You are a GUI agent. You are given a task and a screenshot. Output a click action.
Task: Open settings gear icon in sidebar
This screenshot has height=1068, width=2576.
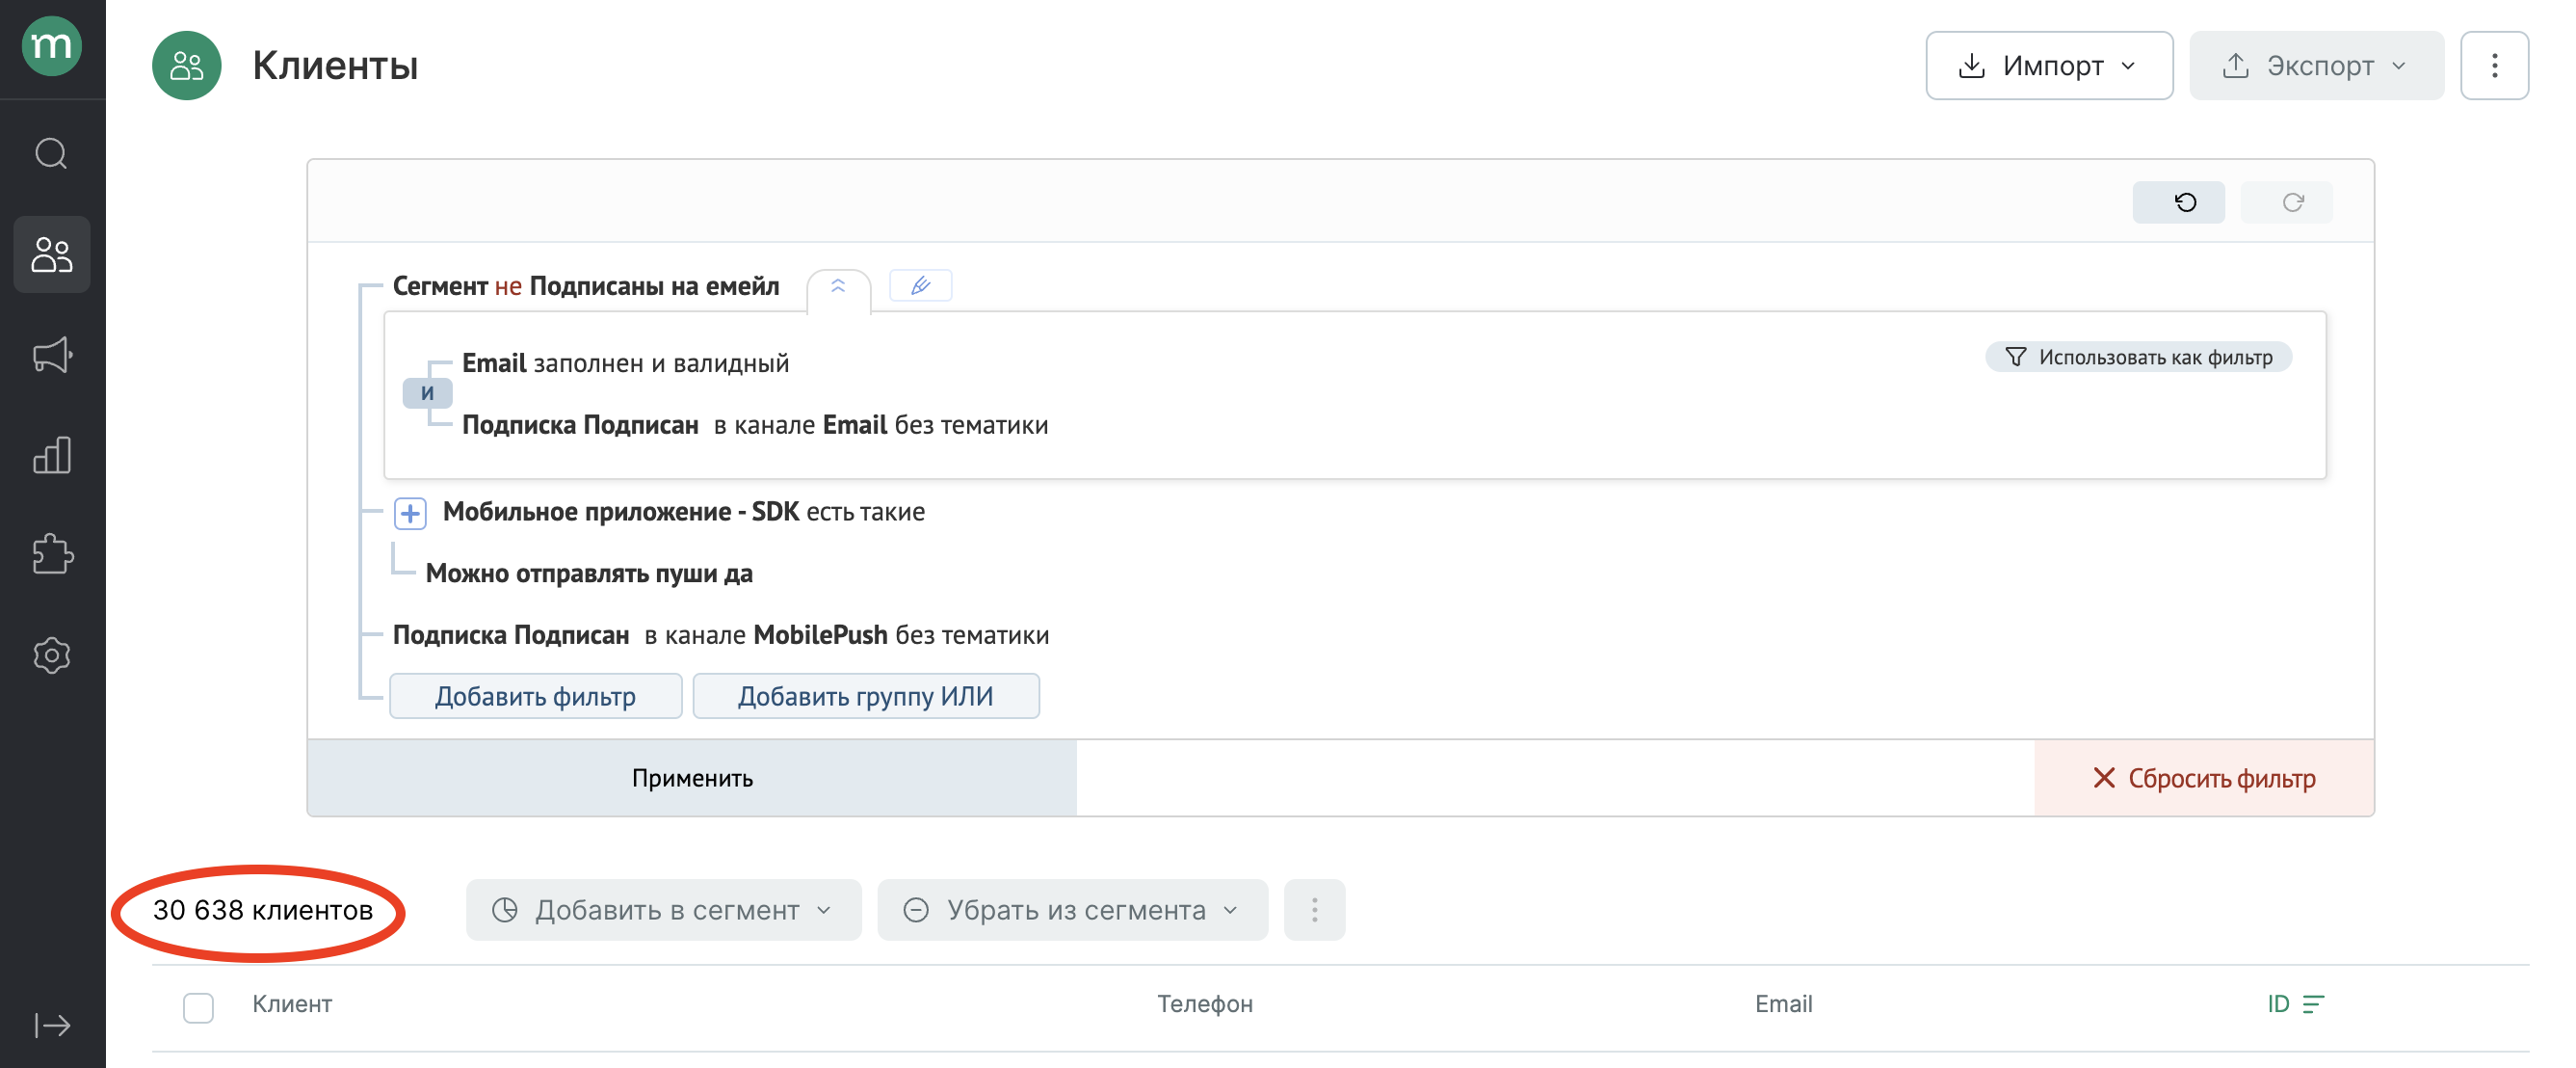click(52, 654)
